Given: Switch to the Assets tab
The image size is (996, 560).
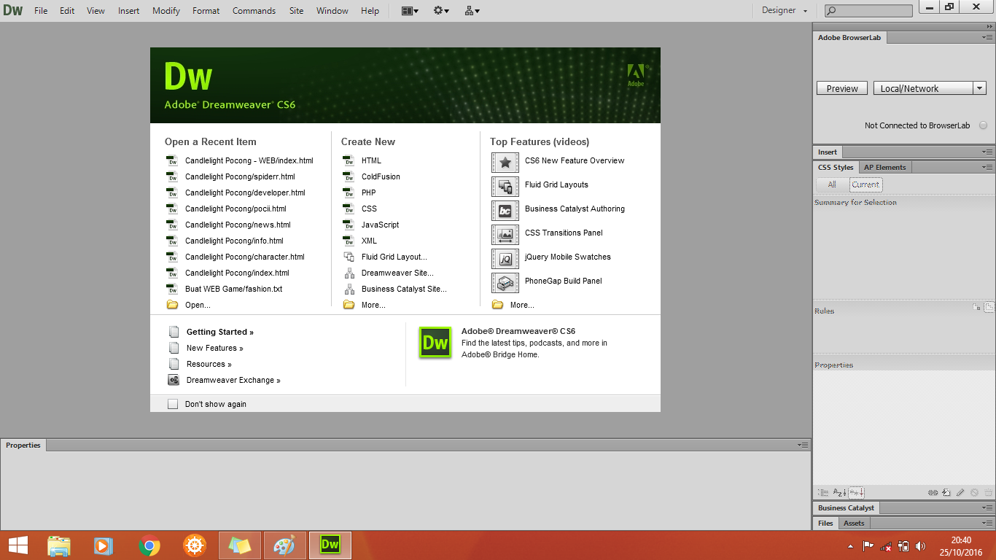Looking at the screenshot, I should click(854, 524).
